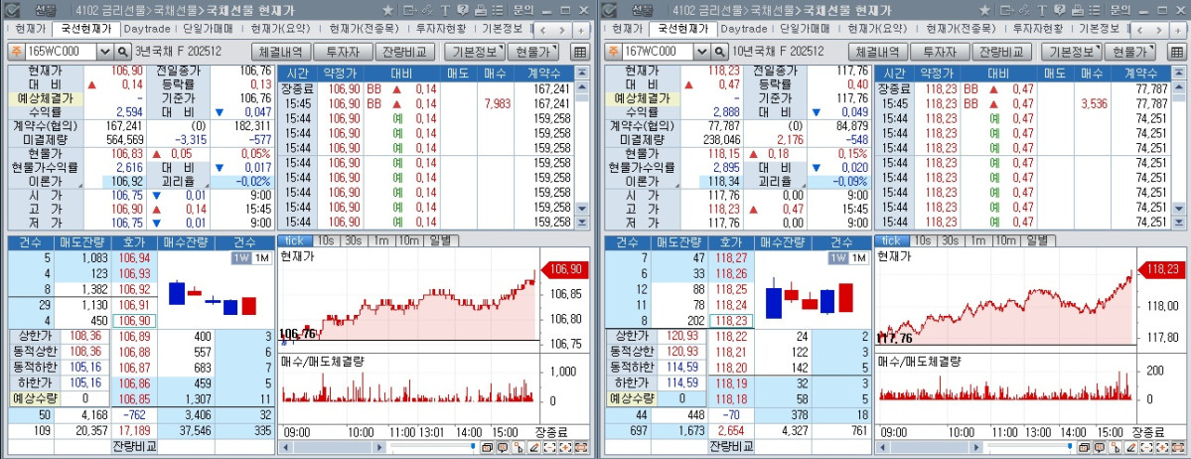Switch to 현재가 tab in right window
This screenshot has width=1191, height=459.
(627, 29)
